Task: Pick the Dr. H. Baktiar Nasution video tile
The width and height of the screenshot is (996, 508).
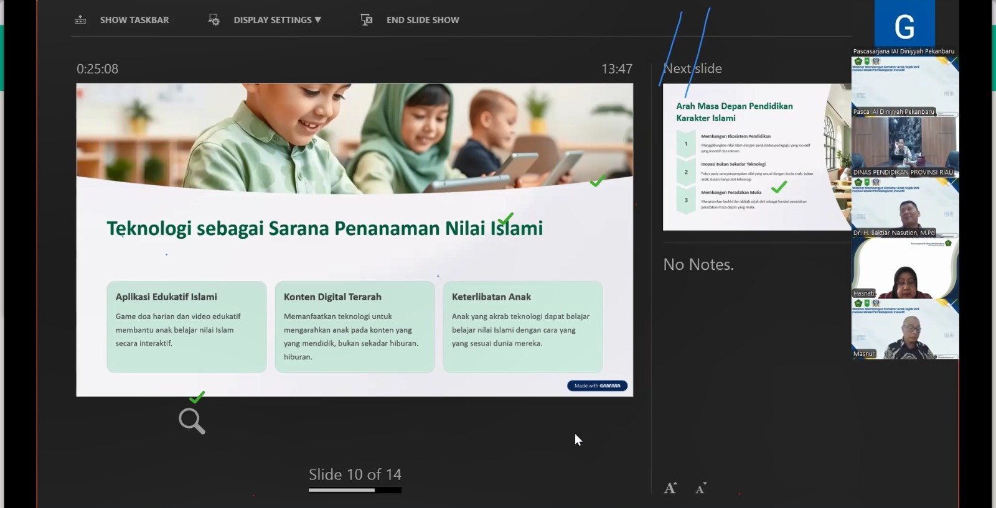Action: point(905,208)
